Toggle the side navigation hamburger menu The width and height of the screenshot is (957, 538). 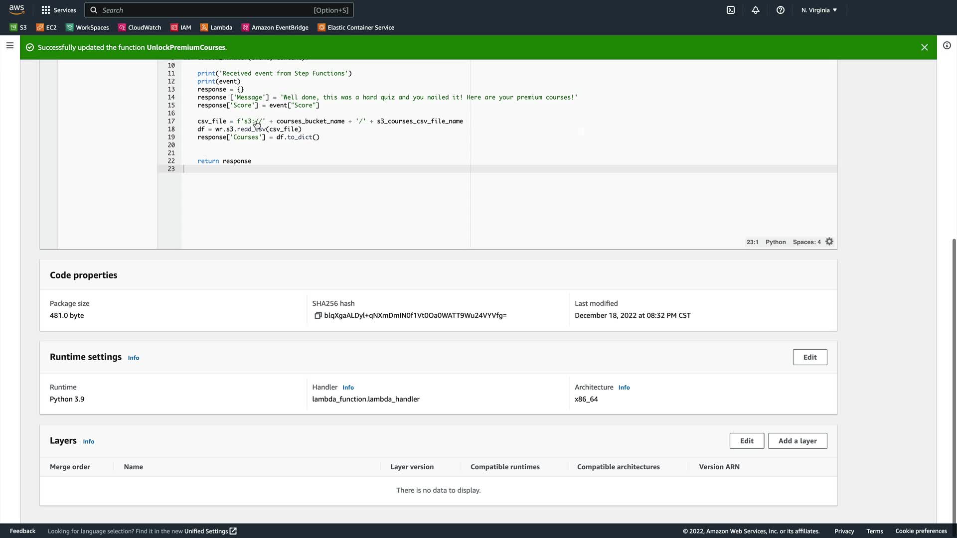[10, 45]
